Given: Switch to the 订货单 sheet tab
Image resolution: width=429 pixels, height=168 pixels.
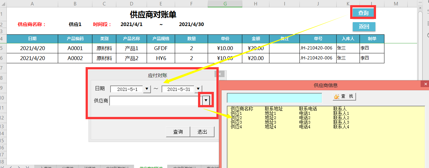Looking at the screenshot, I should [x=89, y=167].
